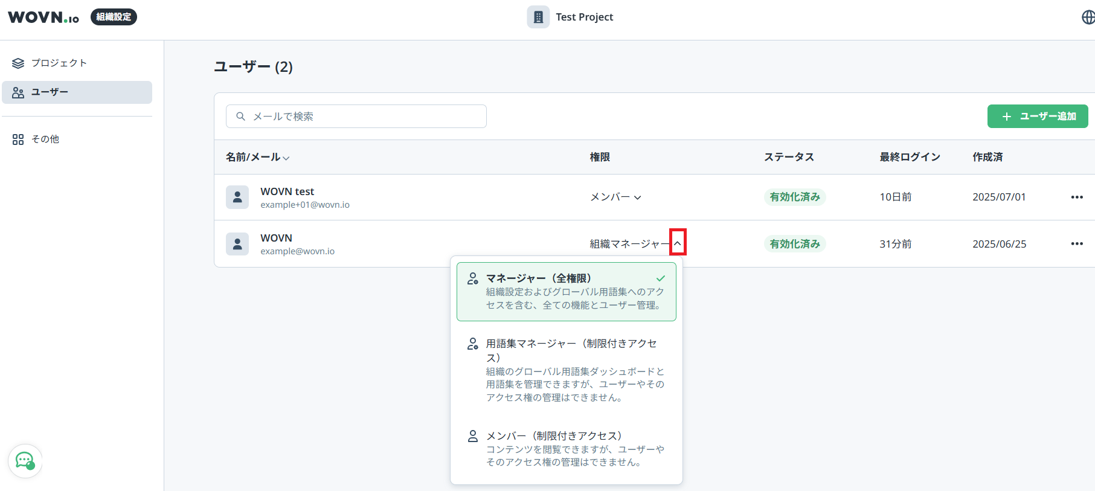Click the その他 grid icon

click(x=18, y=140)
